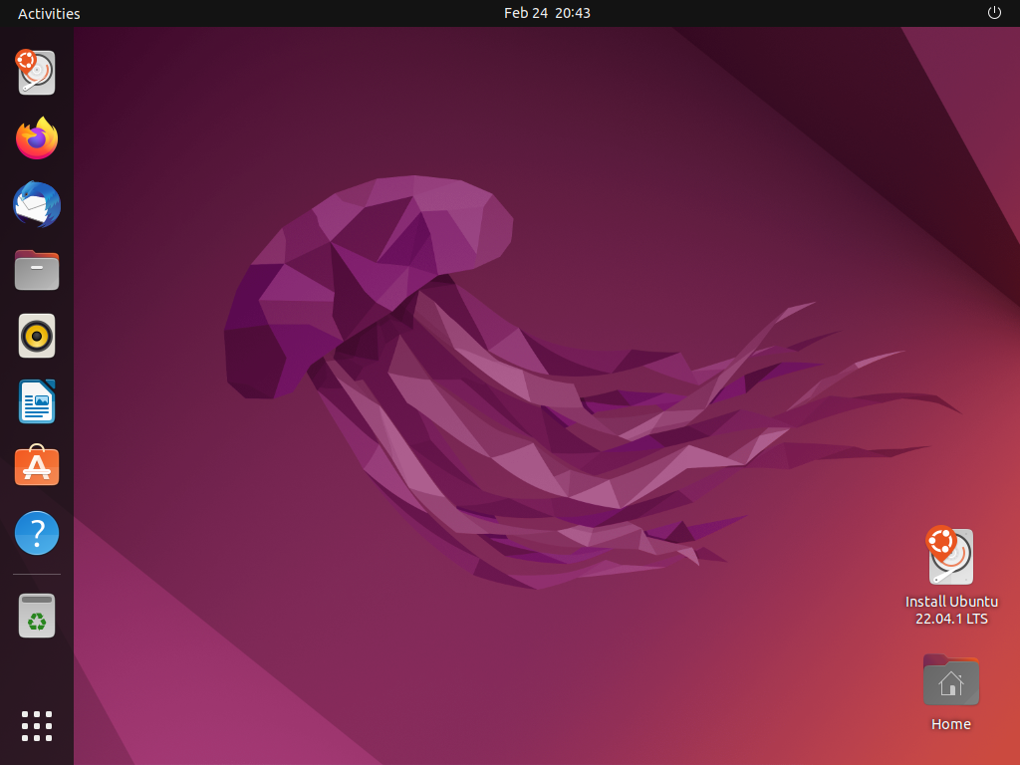Click the "Home" label under the folder

pyautogui.click(x=950, y=724)
